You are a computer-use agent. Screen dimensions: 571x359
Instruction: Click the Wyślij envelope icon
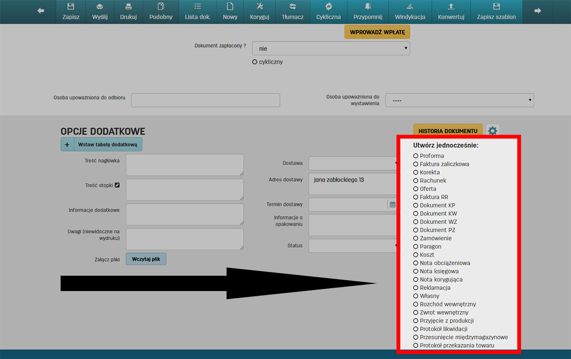point(99,7)
